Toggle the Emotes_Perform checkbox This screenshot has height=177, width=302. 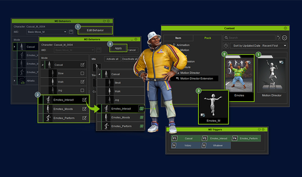(x=84, y=118)
